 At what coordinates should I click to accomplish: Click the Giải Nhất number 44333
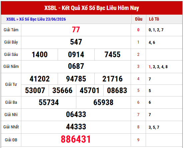pos(76,127)
